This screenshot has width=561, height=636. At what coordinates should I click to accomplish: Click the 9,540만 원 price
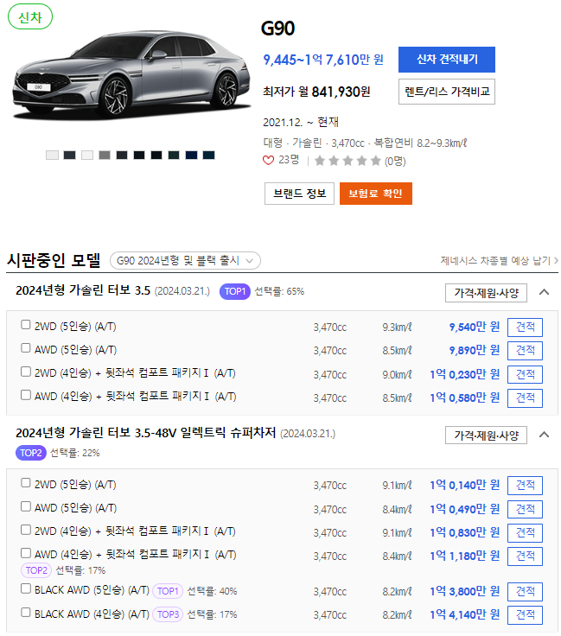(x=475, y=327)
